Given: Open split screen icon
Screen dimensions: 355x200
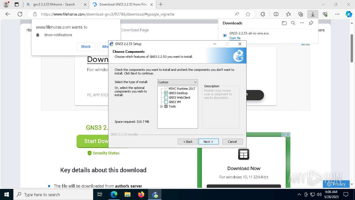Looking at the screenshot, I should coord(276,14).
